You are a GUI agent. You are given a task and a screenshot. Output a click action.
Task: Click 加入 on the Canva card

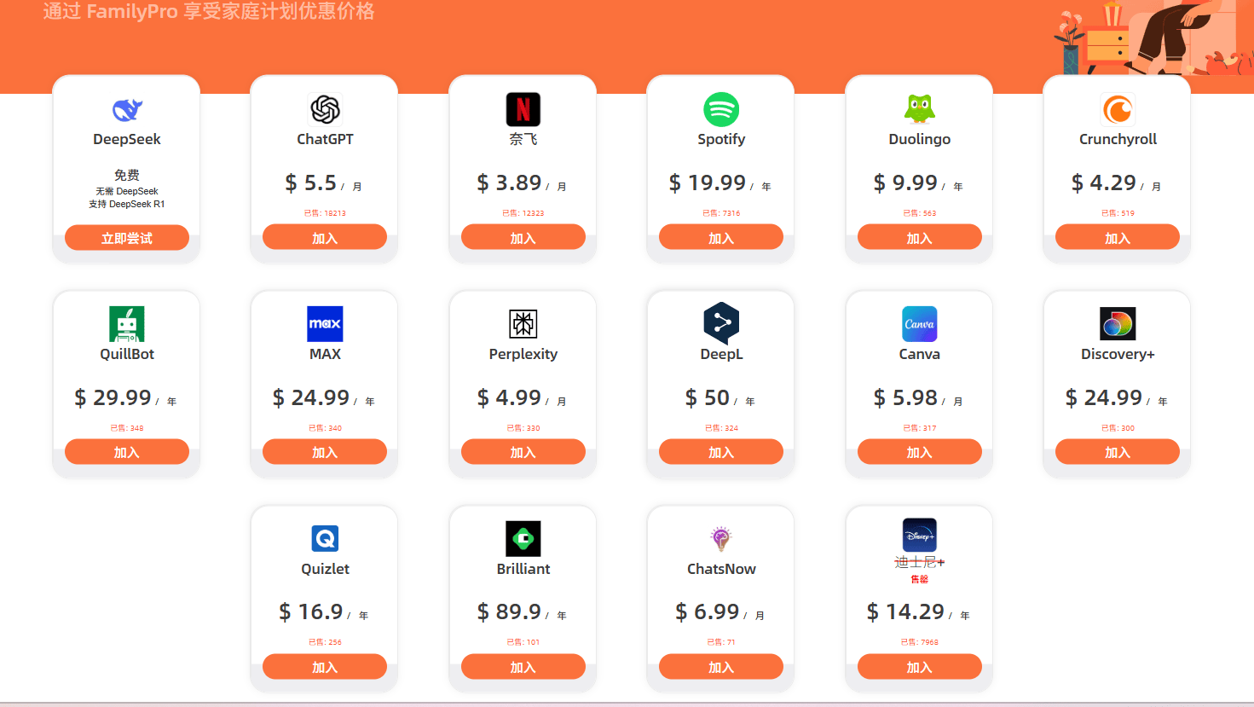pyautogui.click(x=919, y=451)
